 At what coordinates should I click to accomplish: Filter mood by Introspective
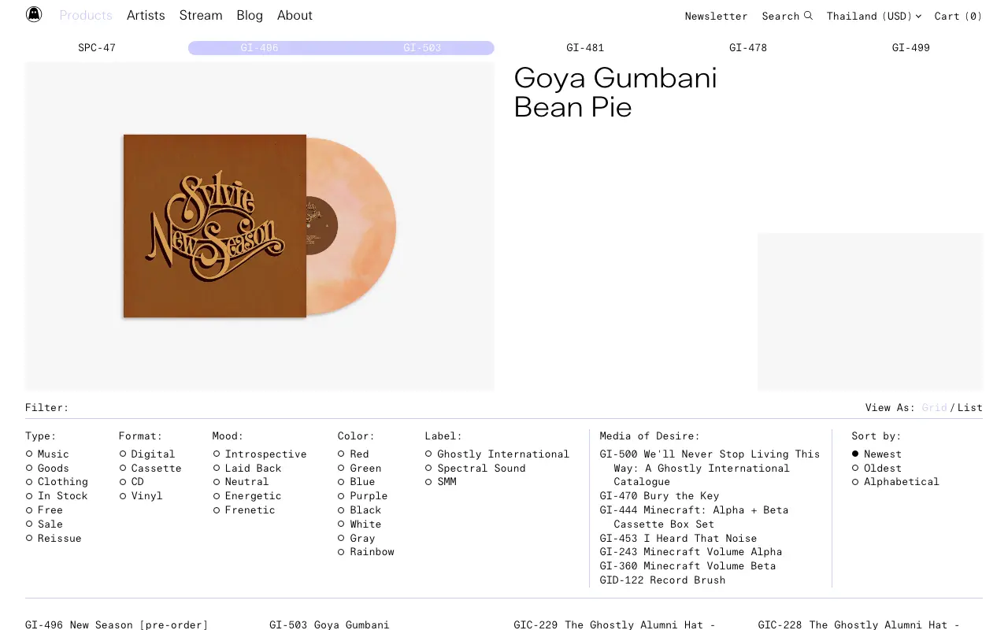(x=260, y=454)
